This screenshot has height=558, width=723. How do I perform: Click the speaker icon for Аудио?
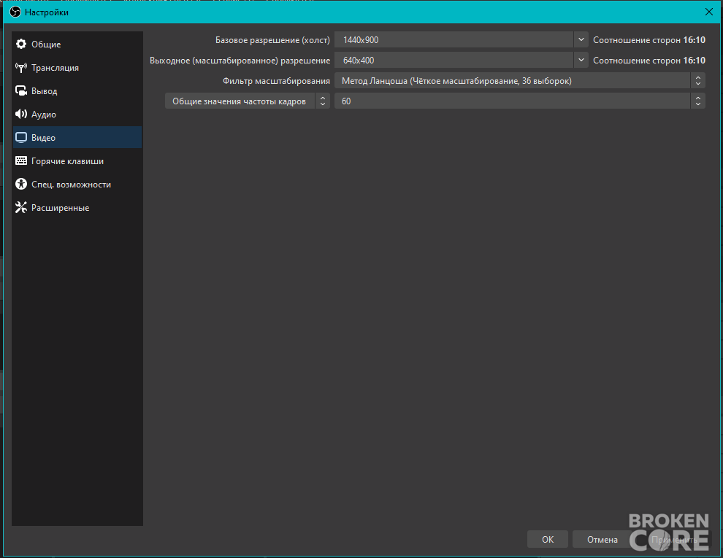click(x=21, y=115)
